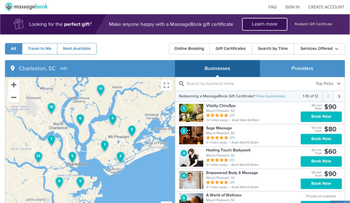Click map pin 9 on James Island
350x203 pixels.
(x=80, y=182)
